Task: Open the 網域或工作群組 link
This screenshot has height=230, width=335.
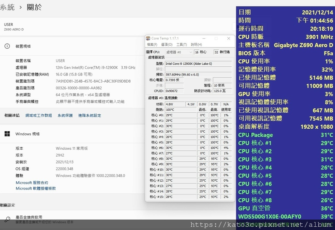Action: click(39, 115)
